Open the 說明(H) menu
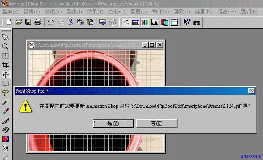Viewport: 263px width, 160px height. [x=249, y=12]
